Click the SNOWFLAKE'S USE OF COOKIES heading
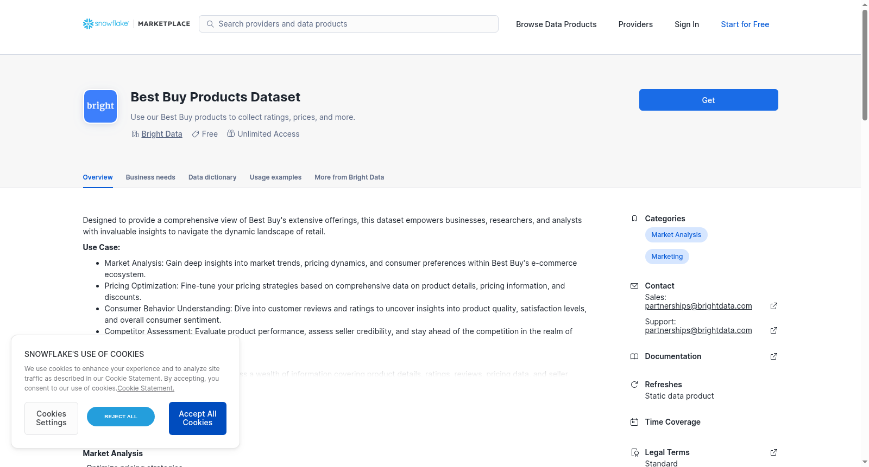869x467 pixels. (84, 354)
